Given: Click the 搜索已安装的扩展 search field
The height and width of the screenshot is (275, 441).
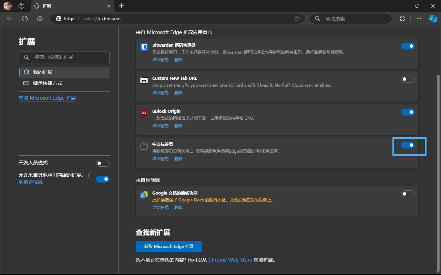Looking at the screenshot, I should tap(64, 57).
